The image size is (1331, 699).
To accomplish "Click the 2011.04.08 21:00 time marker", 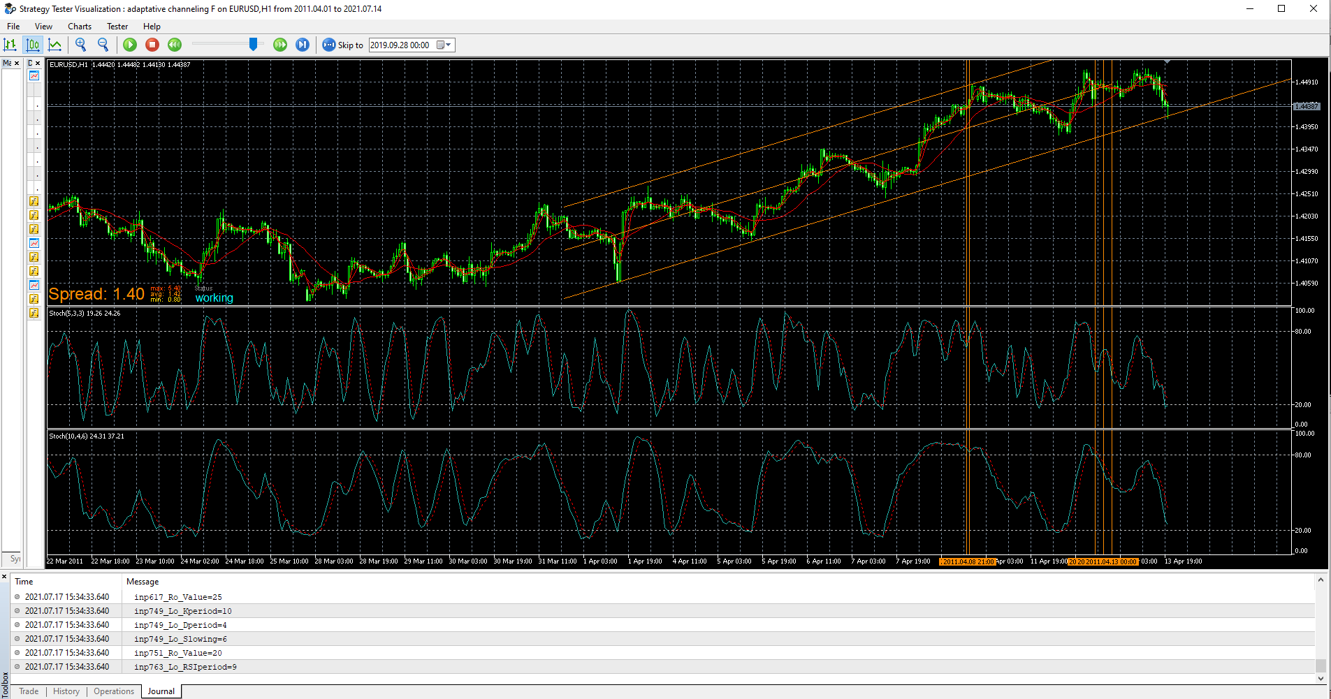I will [968, 561].
